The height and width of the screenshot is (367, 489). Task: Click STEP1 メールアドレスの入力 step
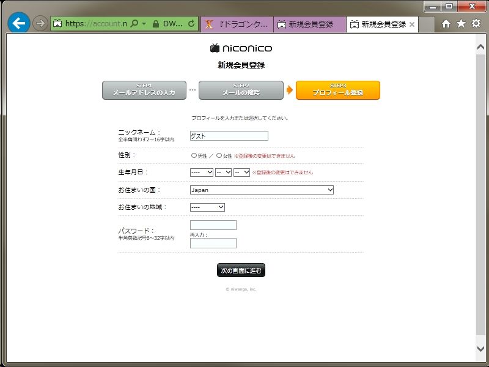point(144,90)
